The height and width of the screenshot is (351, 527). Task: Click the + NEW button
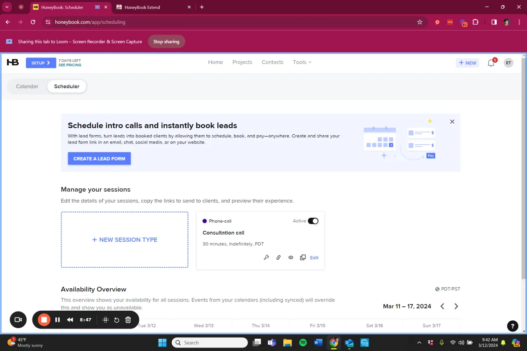point(467,63)
